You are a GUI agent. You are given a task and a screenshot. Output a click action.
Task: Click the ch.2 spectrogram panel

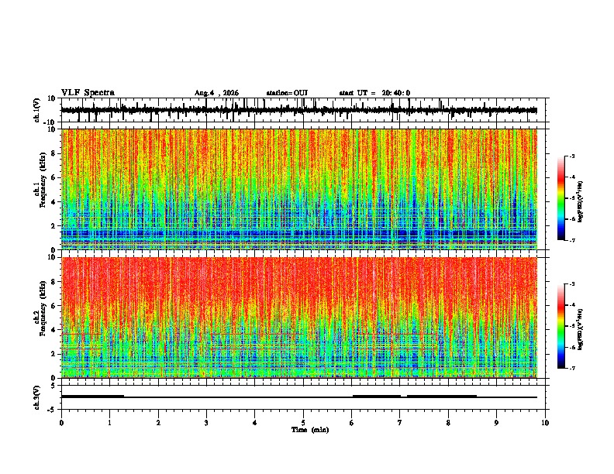click(299, 318)
